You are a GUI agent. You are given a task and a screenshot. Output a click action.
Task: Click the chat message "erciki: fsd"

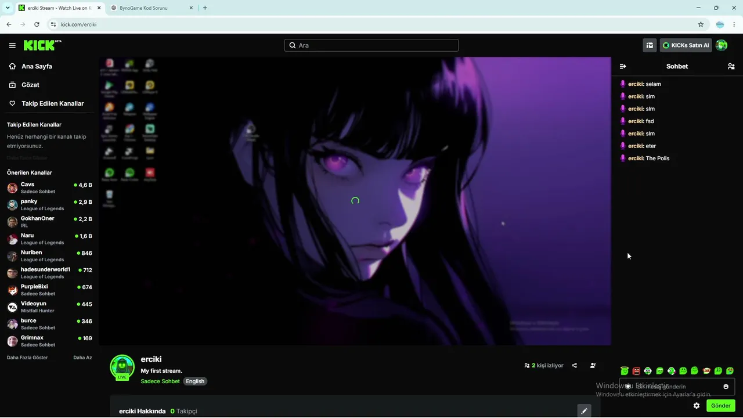click(x=637, y=121)
